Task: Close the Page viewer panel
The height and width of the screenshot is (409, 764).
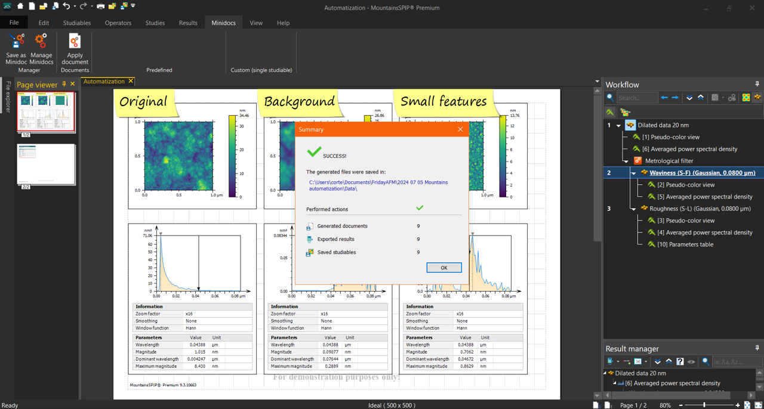Action: point(73,84)
